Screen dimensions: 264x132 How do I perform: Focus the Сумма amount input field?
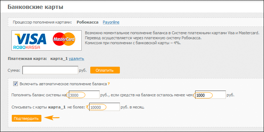50,70
